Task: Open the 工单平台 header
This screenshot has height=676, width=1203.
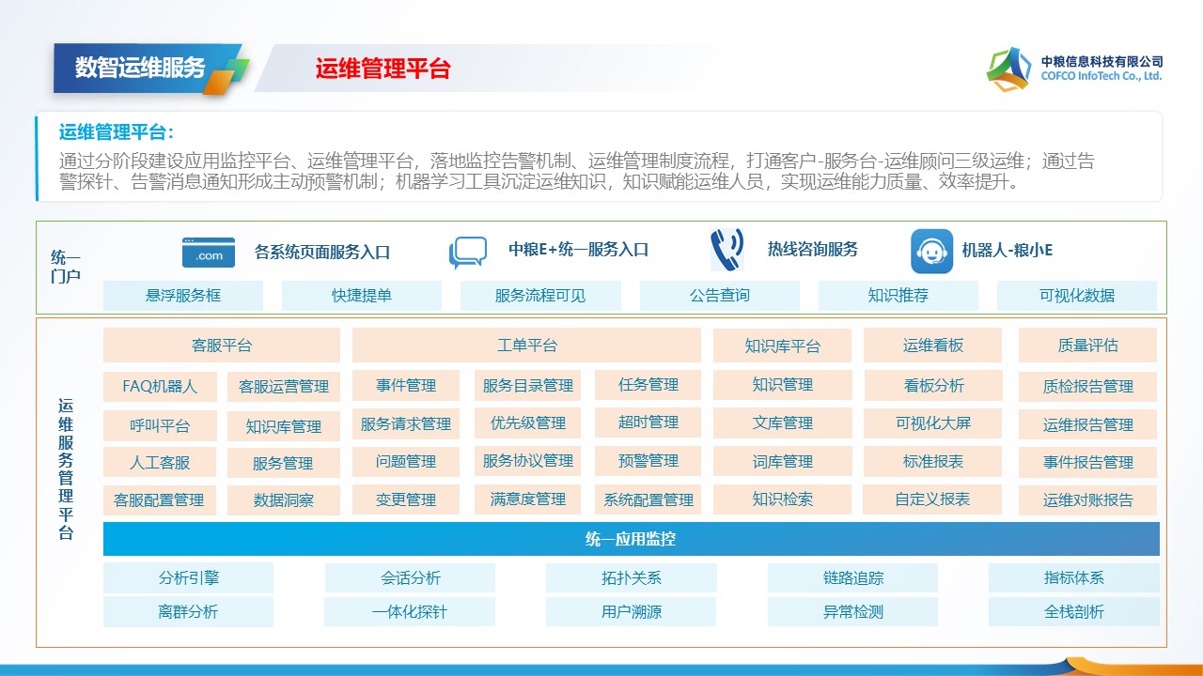Action: tap(526, 346)
